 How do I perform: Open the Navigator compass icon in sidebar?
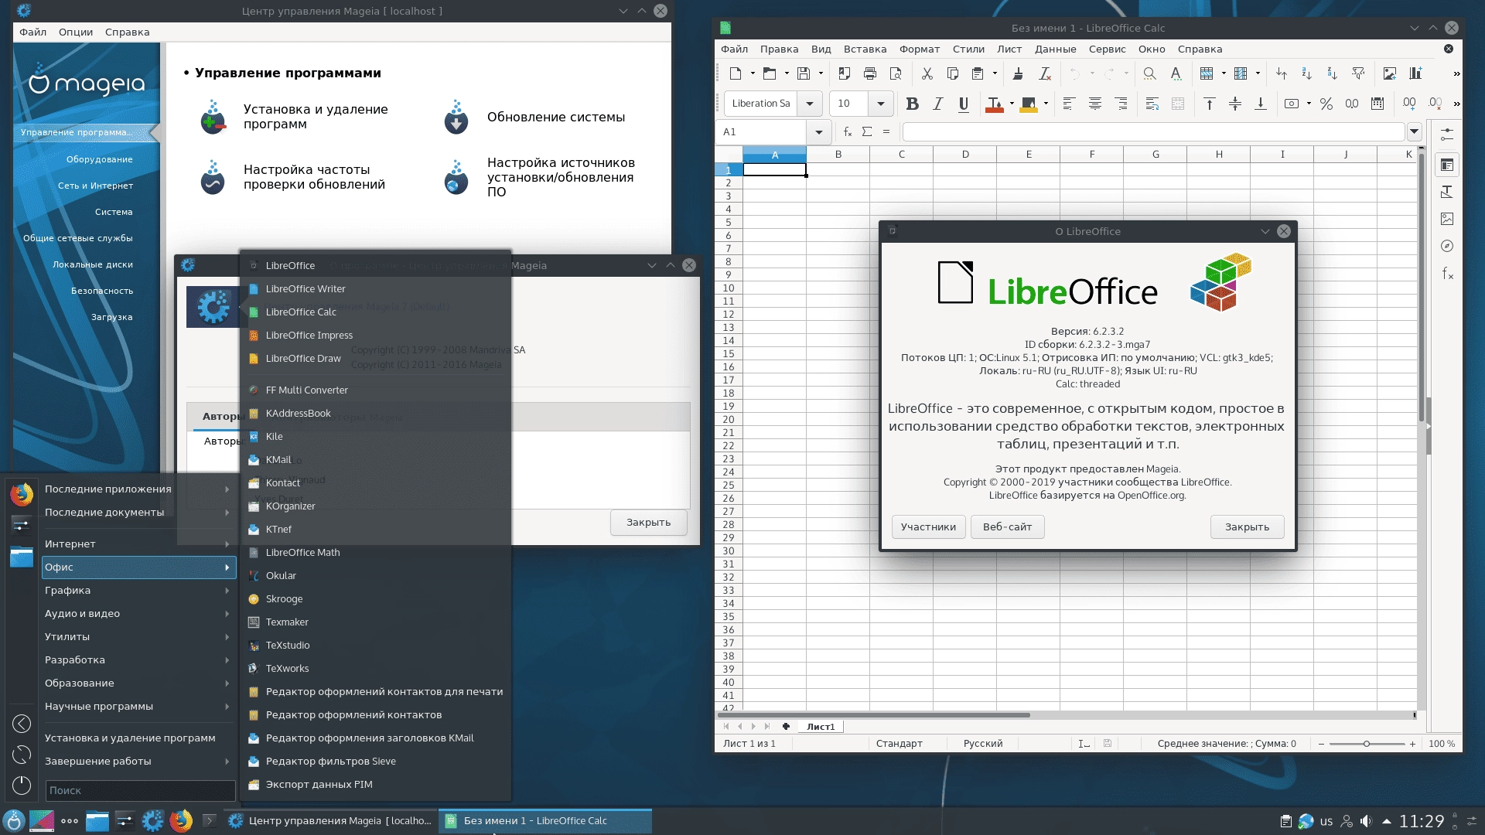[x=1447, y=246]
